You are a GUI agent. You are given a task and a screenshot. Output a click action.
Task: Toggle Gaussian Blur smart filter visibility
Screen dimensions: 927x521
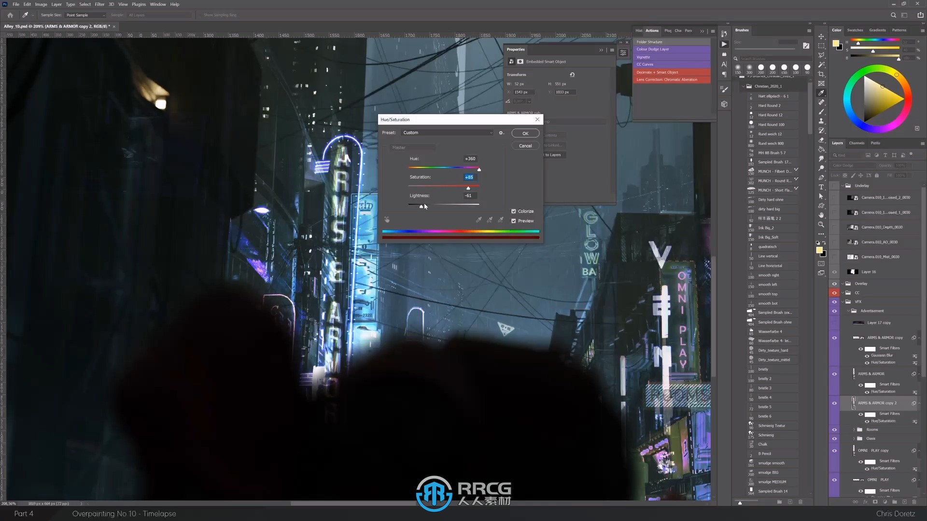(x=867, y=356)
